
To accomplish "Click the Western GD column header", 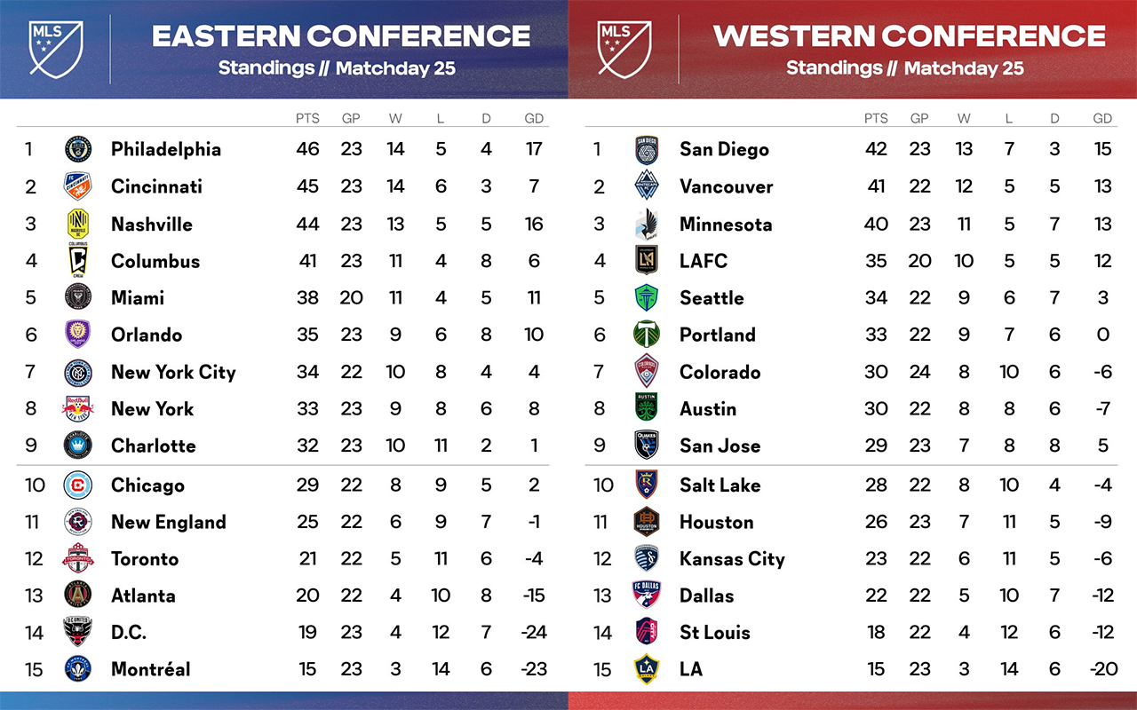I will click(1102, 118).
